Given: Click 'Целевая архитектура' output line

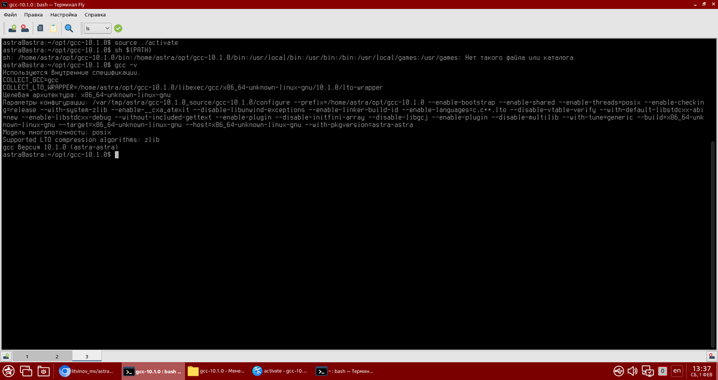Looking at the screenshot, I should point(87,95).
